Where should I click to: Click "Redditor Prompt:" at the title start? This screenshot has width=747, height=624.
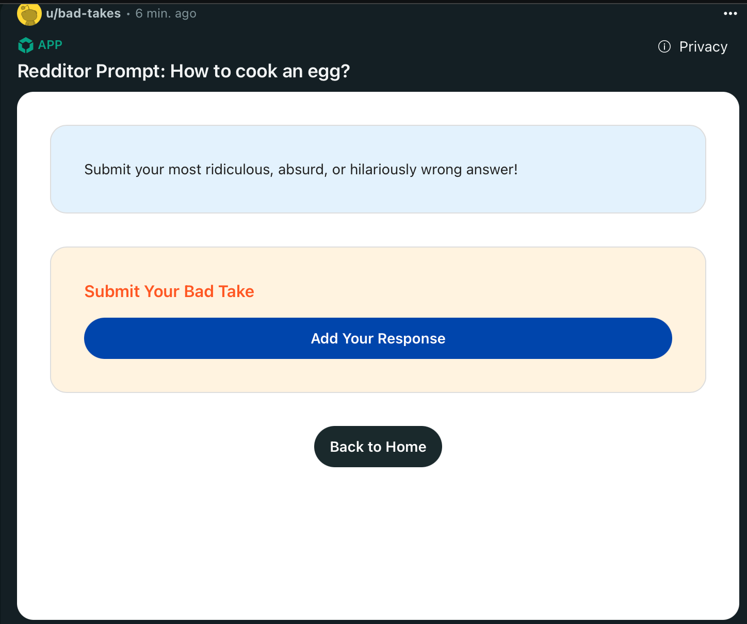point(91,71)
